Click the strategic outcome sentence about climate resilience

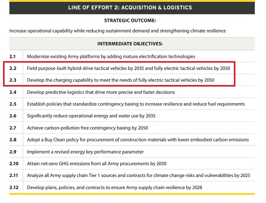point(117,31)
